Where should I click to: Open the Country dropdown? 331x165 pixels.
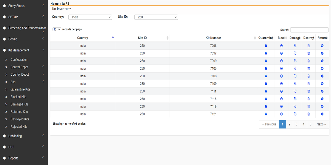(x=90, y=17)
